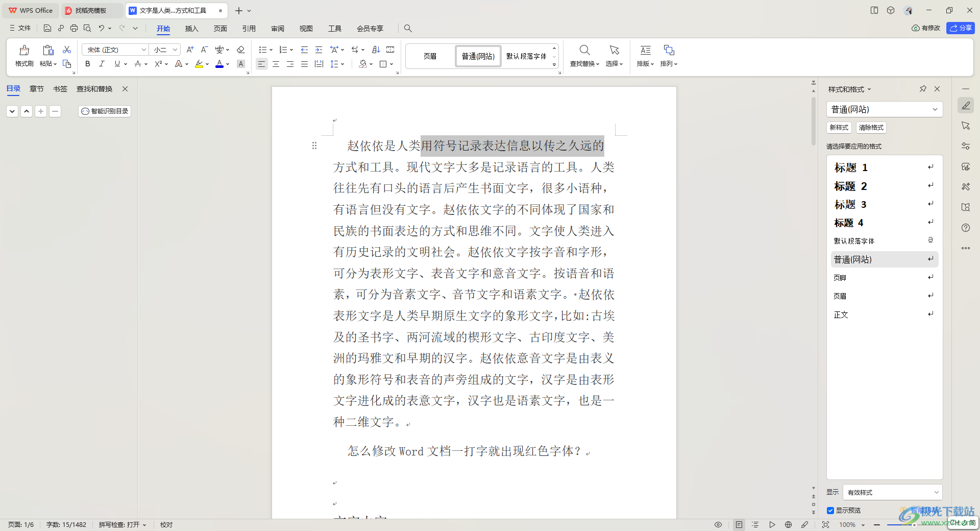Image resolution: width=980 pixels, height=531 pixels.
Task: Toggle left text alignment
Action: coord(261,64)
